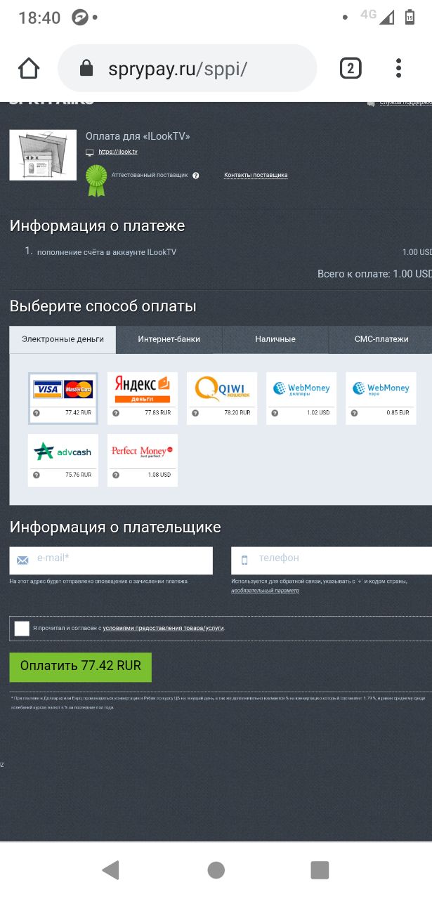This screenshot has width=432, height=899.
Task: Click the help icon under QIWI
Action: click(195, 413)
